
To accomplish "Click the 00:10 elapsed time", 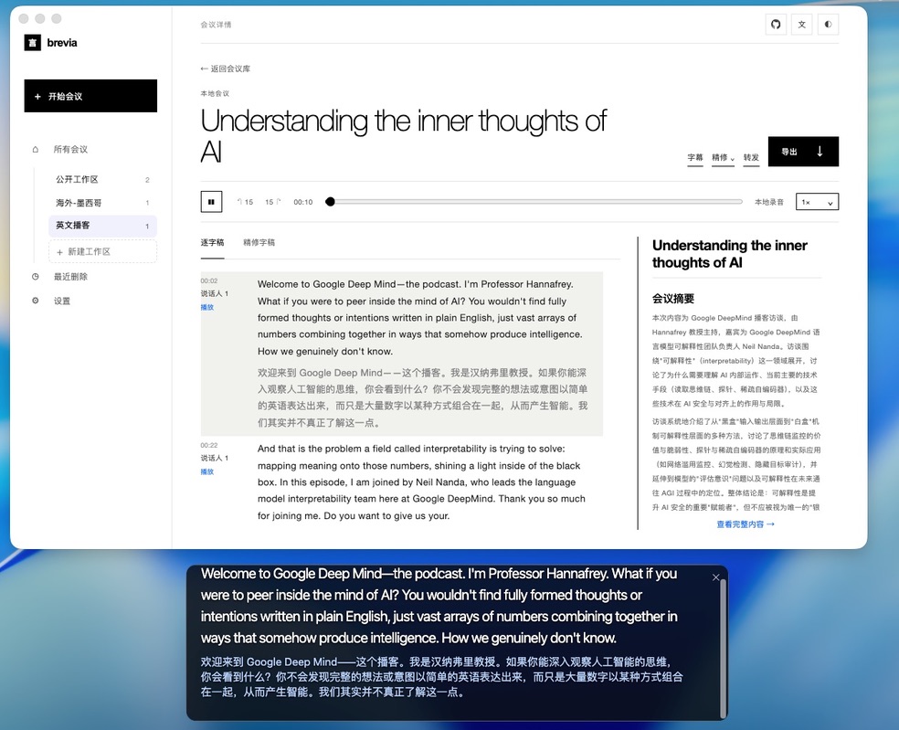I will tap(302, 202).
